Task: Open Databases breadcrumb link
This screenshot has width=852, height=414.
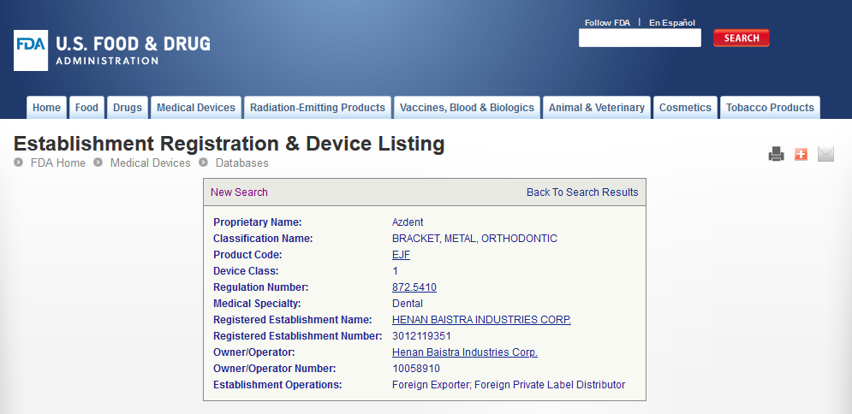Action: click(x=241, y=163)
